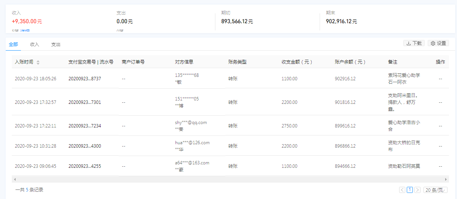
Task: Switch to the 支出 tab
Action: (x=56, y=45)
